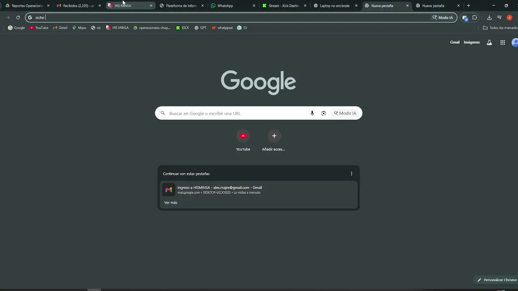Image resolution: width=518 pixels, height=291 pixels.
Task: Close the WhatsApp tab
Action: pos(254,6)
